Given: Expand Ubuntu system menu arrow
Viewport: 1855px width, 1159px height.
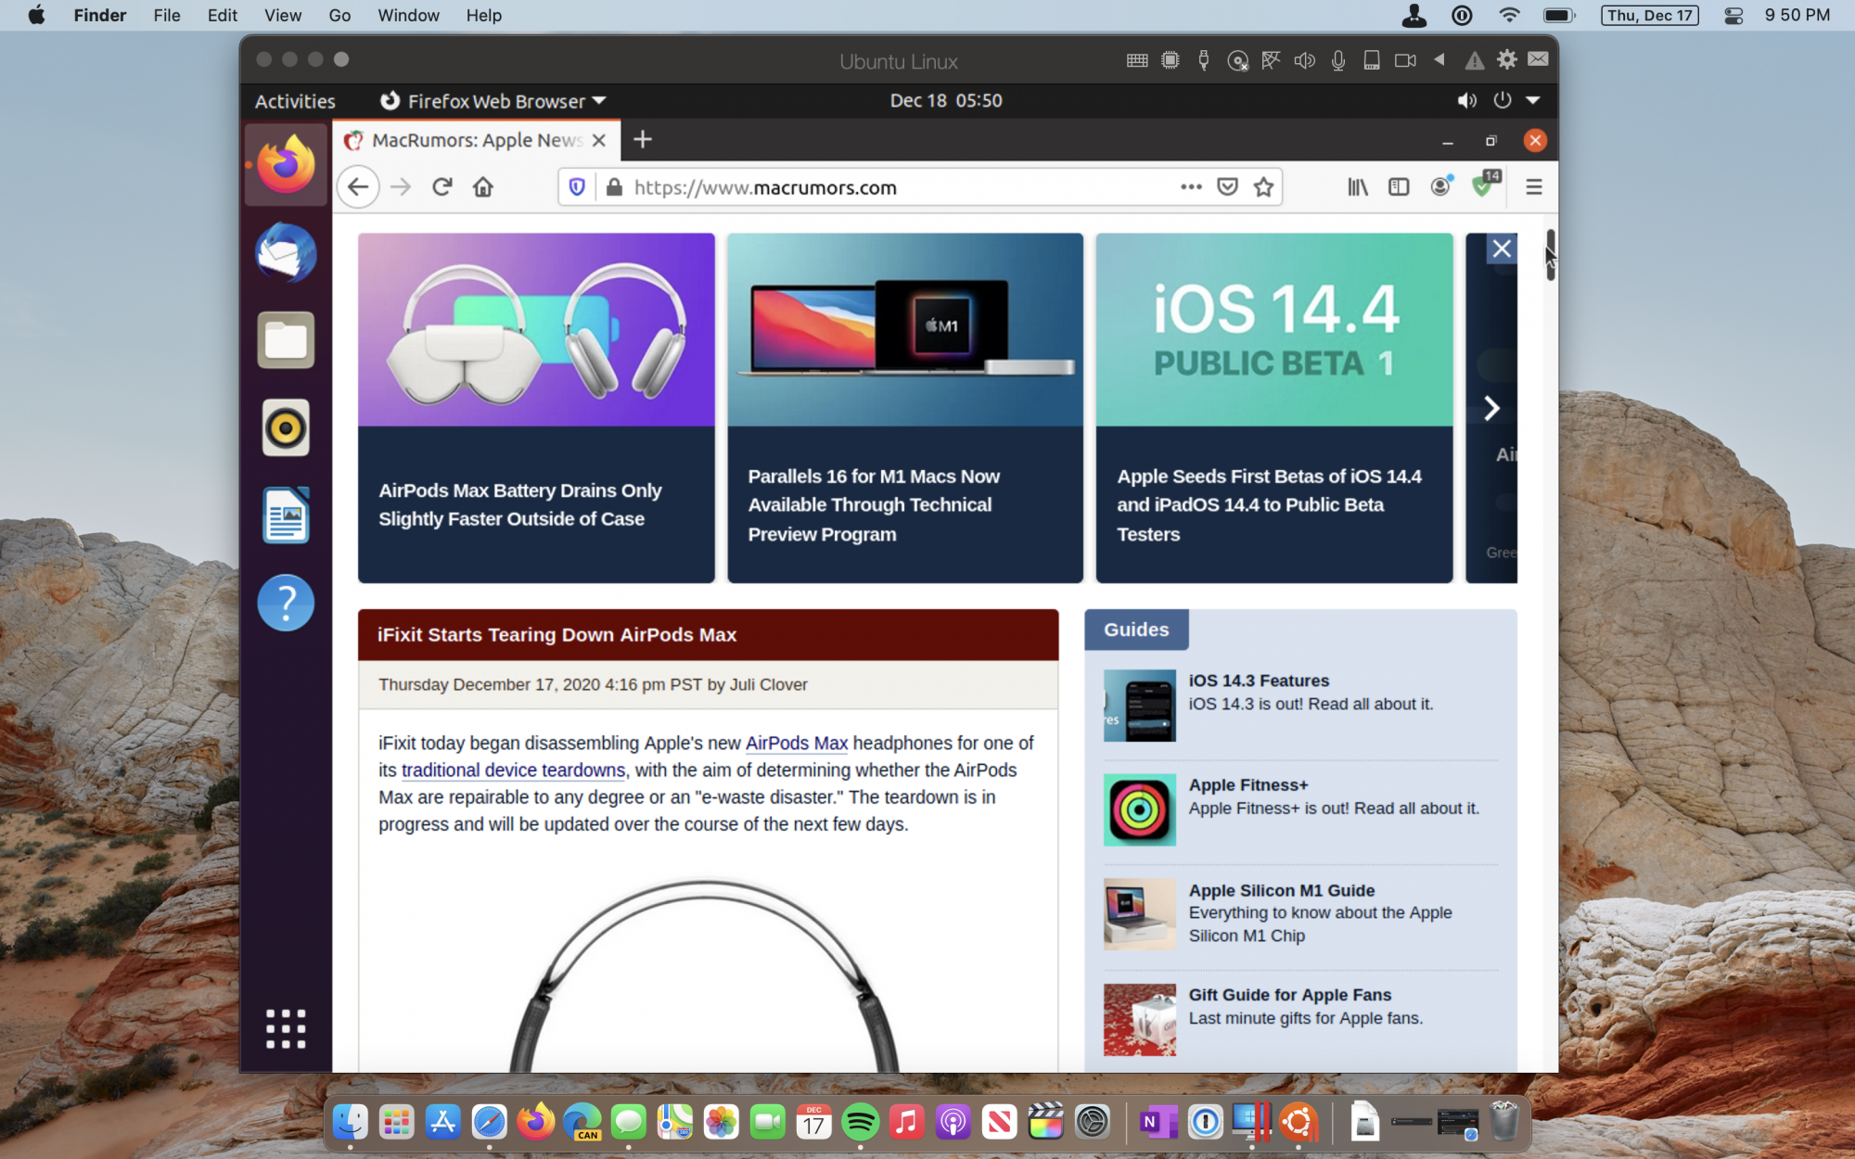Looking at the screenshot, I should (1533, 100).
